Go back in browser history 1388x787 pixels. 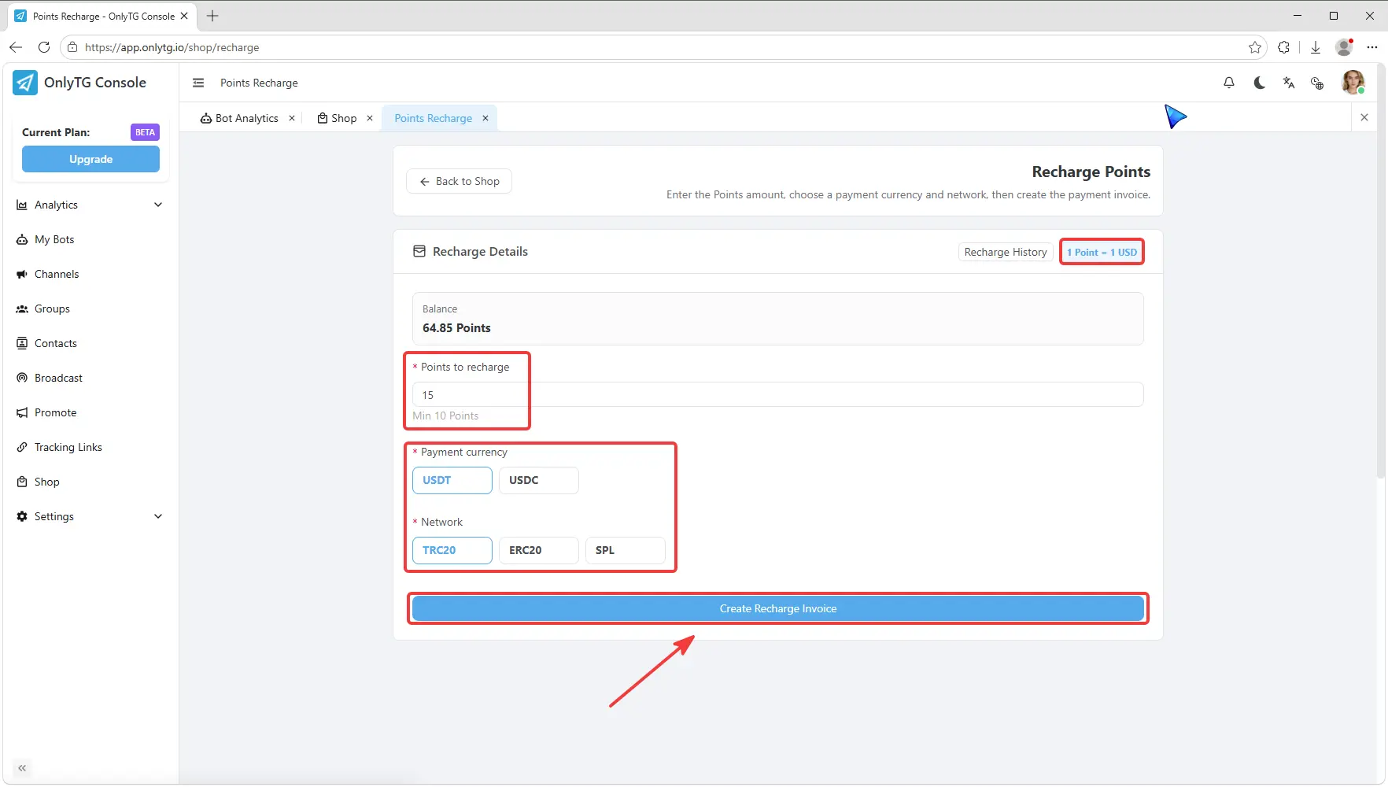pyautogui.click(x=16, y=47)
